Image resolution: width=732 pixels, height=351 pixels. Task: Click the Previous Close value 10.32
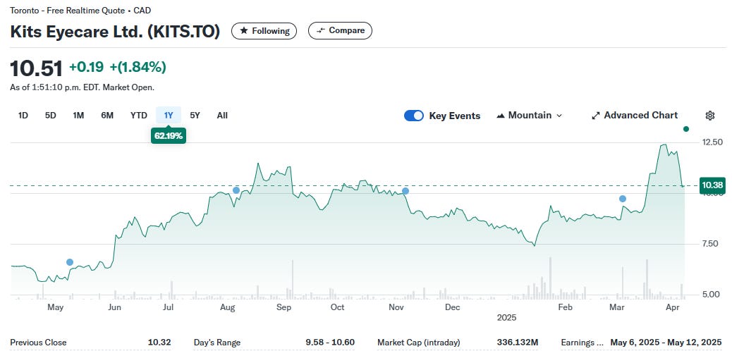click(159, 343)
